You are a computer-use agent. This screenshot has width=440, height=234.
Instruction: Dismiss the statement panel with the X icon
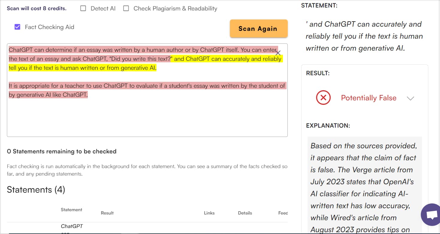(x=278, y=53)
